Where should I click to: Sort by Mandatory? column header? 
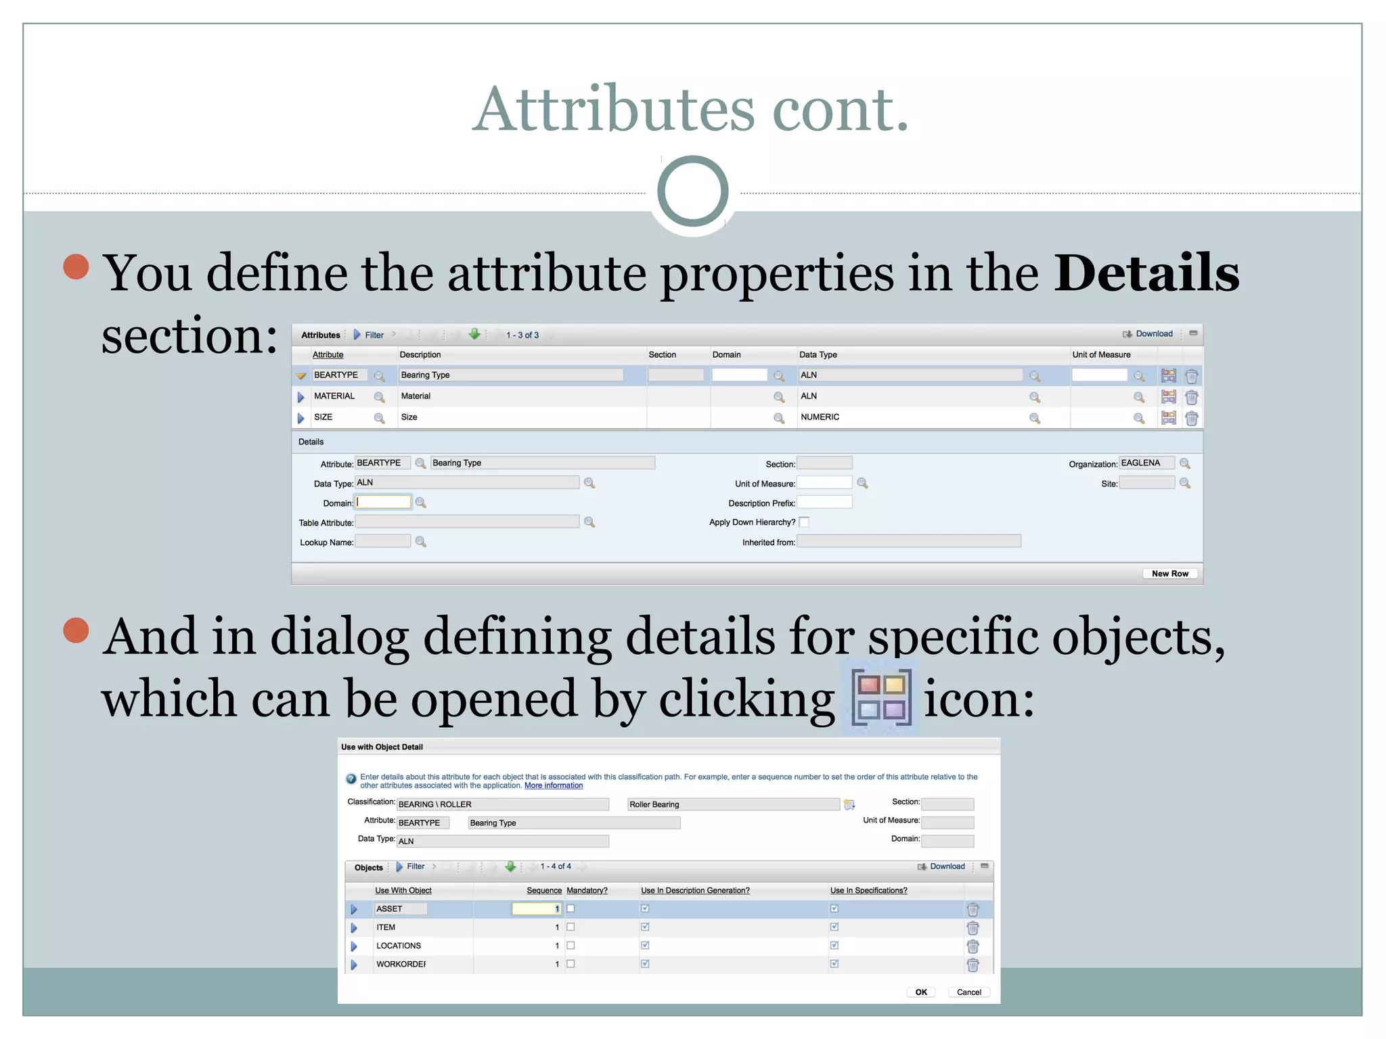pos(587,890)
